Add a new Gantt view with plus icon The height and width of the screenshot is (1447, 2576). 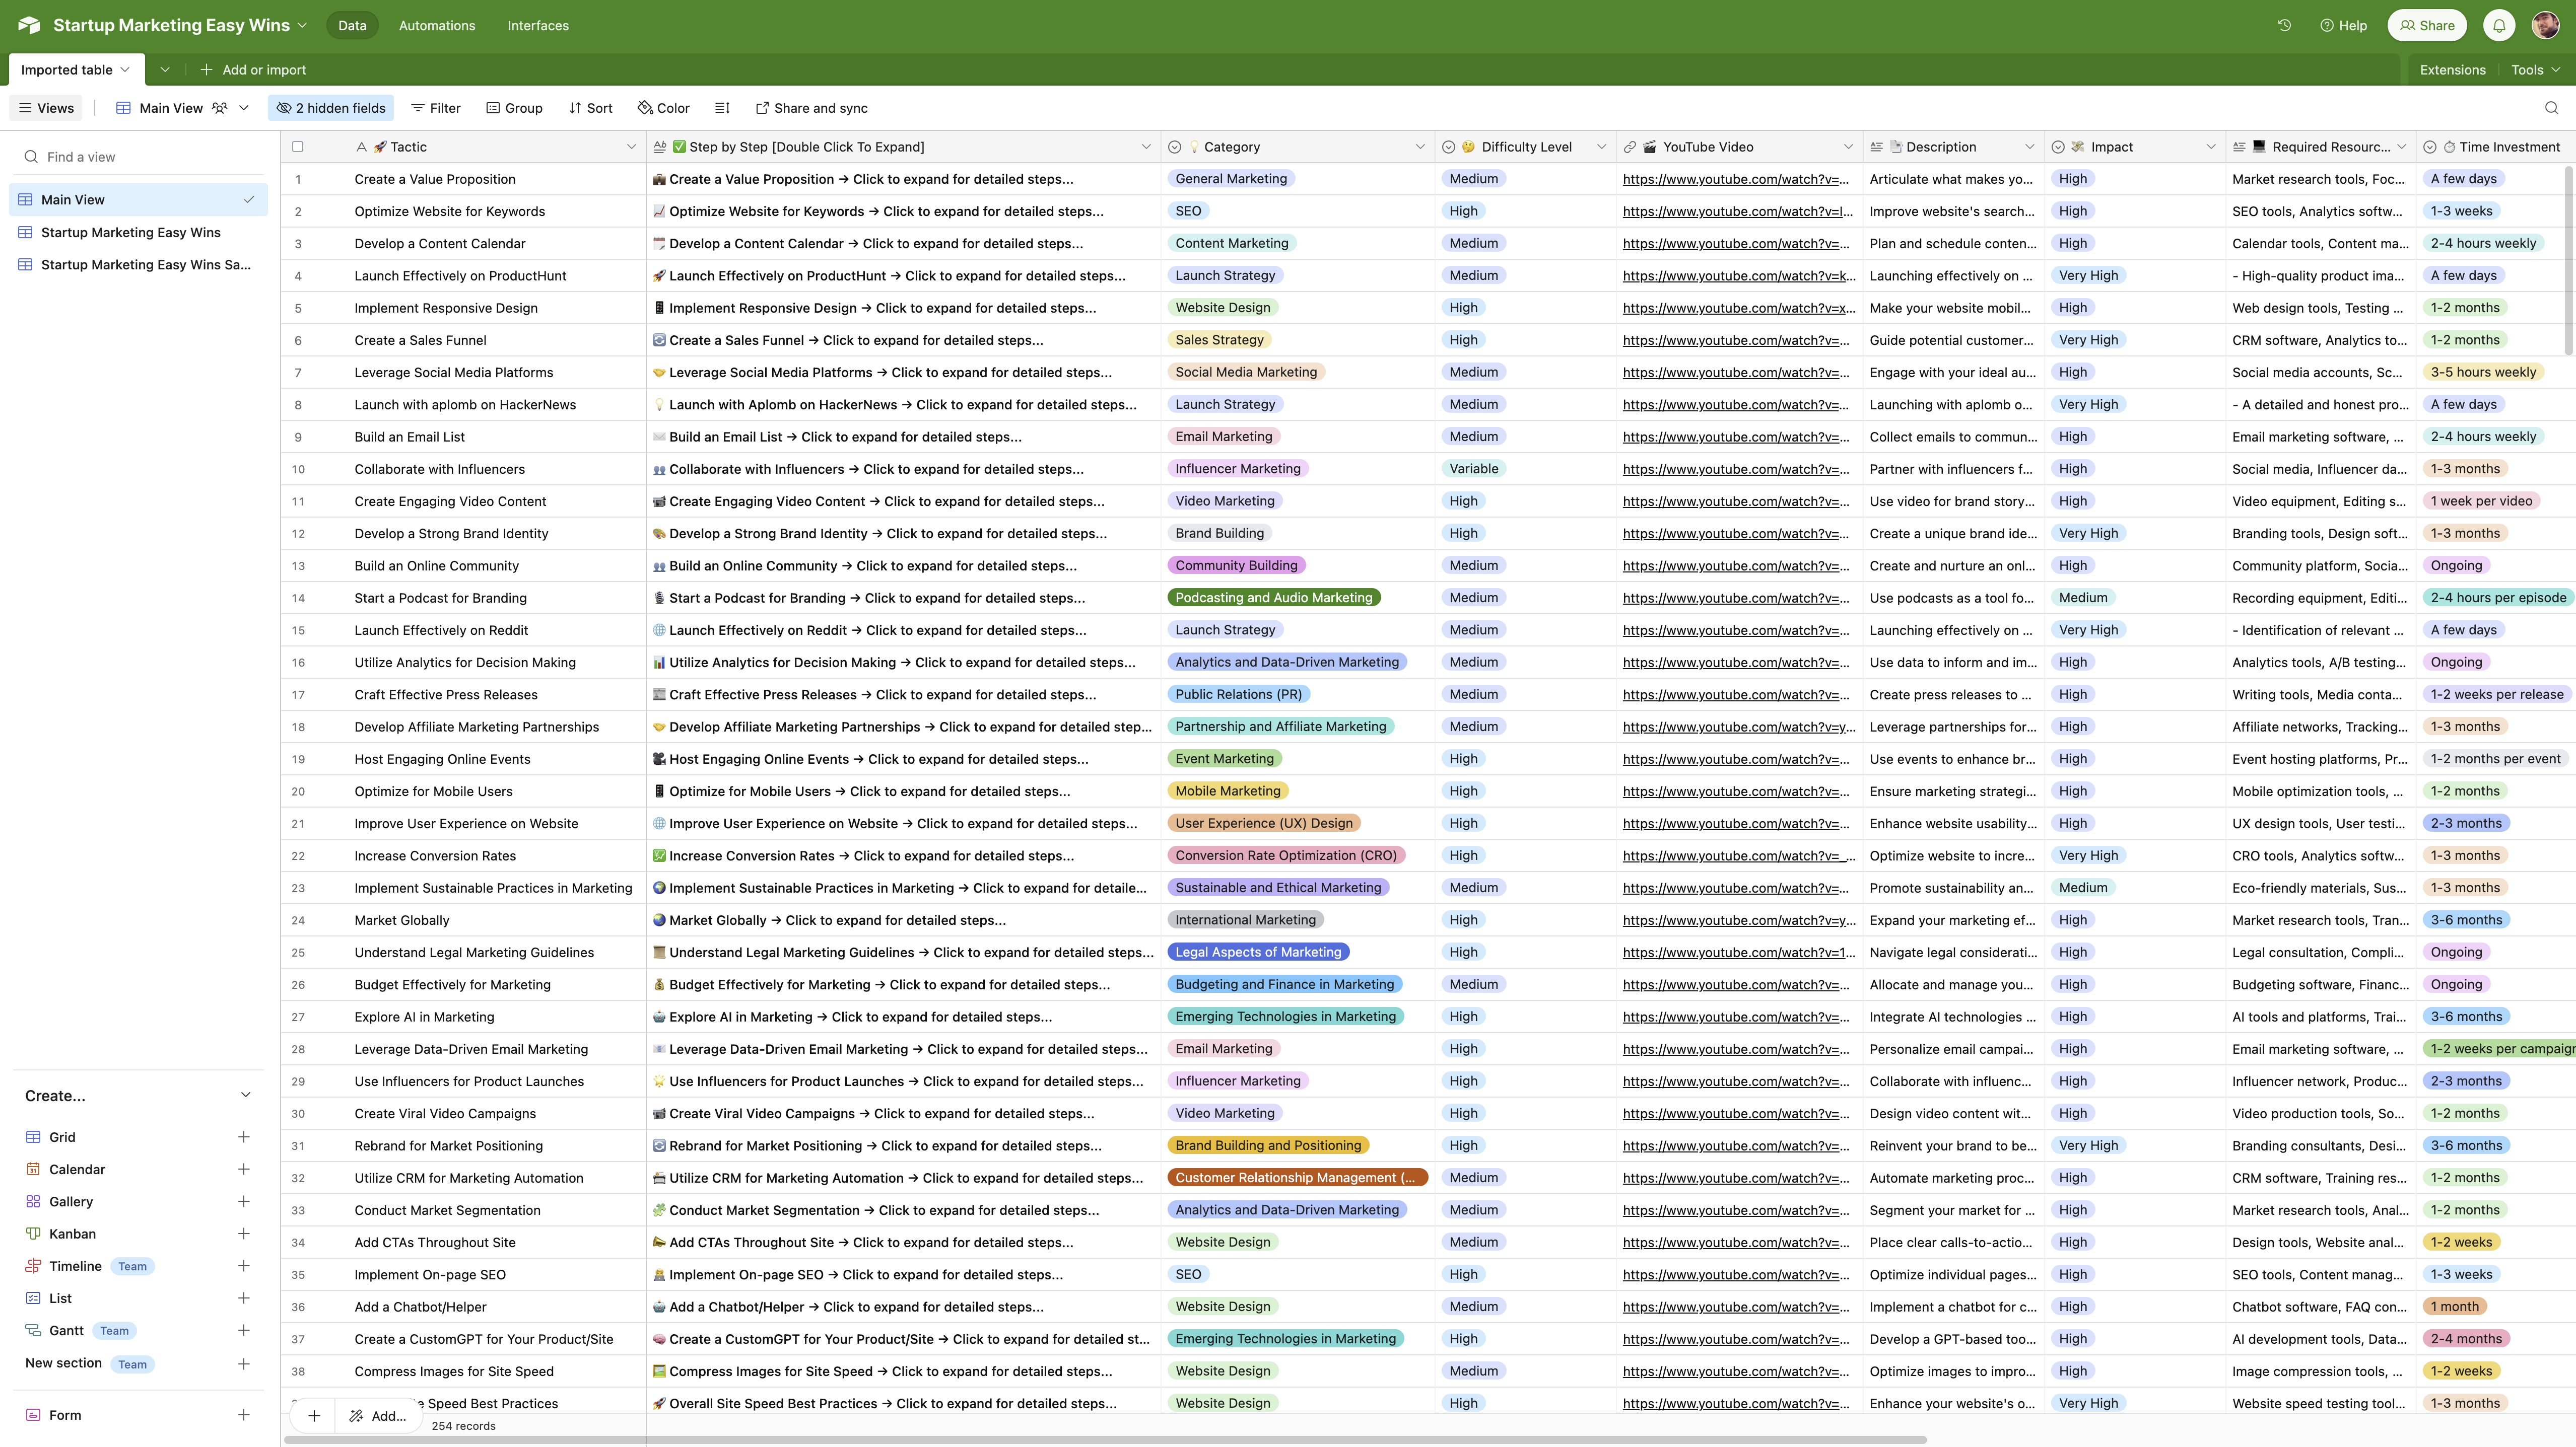[x=243, y=1331]
